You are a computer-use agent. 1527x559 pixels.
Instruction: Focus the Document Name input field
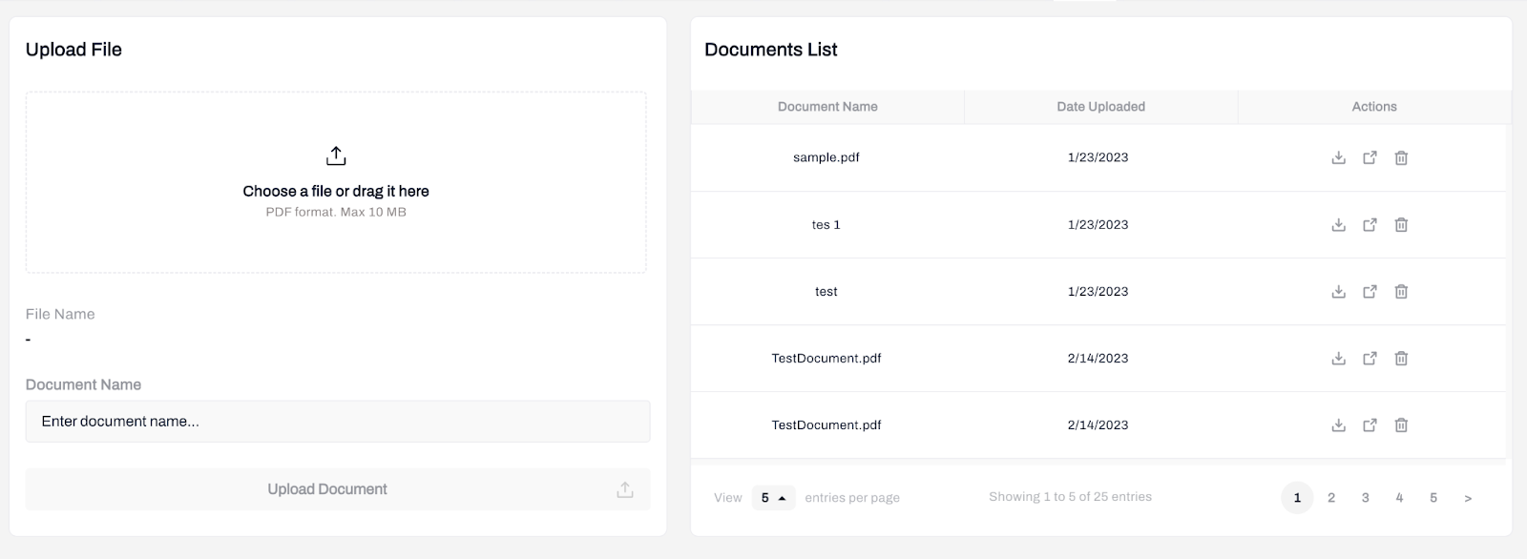[338, 421]
